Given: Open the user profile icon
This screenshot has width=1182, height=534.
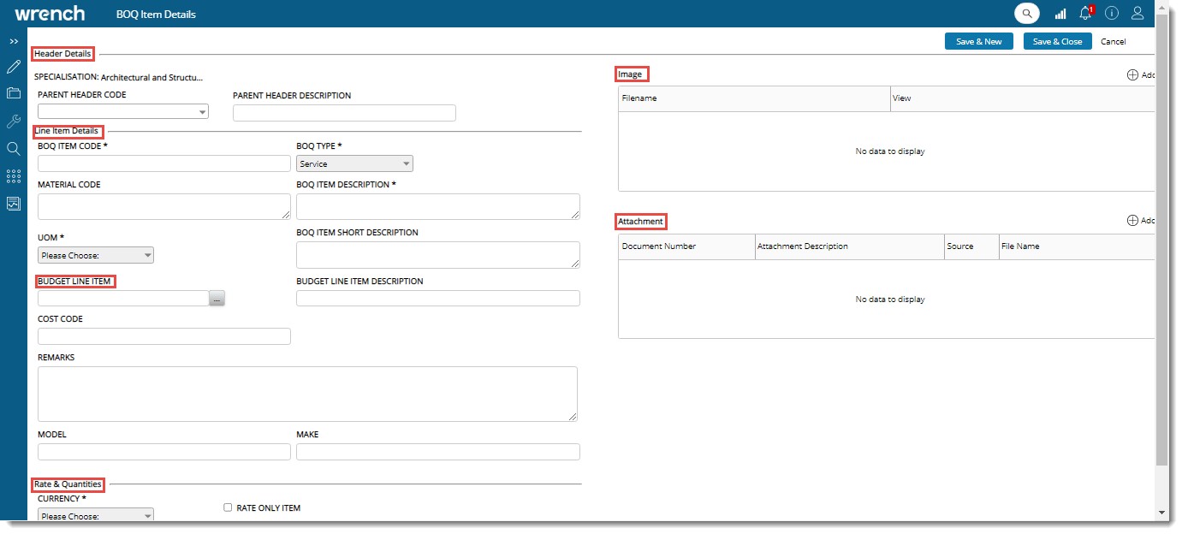Looking at the screenshot, I should (1137, 14).
